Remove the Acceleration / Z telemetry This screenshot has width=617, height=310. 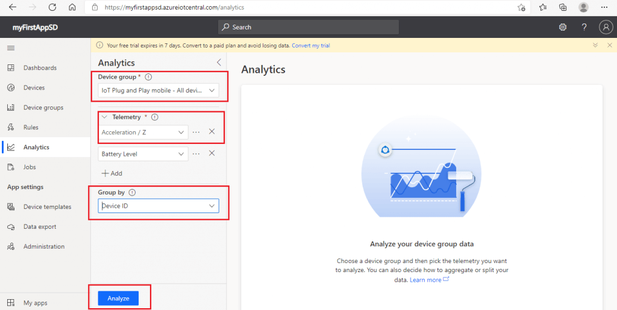pyautogui.click(x=211, y=132)
